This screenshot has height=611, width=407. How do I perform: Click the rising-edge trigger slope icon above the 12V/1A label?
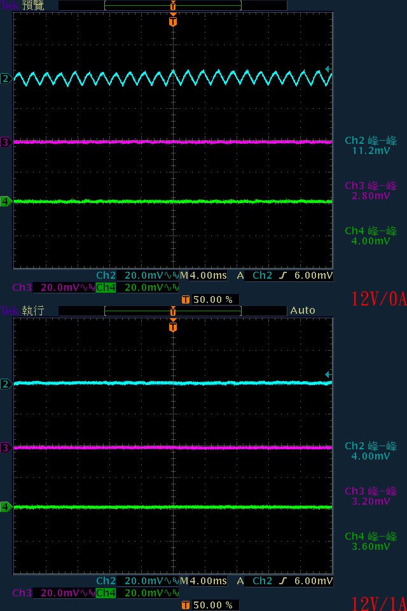tap(284, 581)
